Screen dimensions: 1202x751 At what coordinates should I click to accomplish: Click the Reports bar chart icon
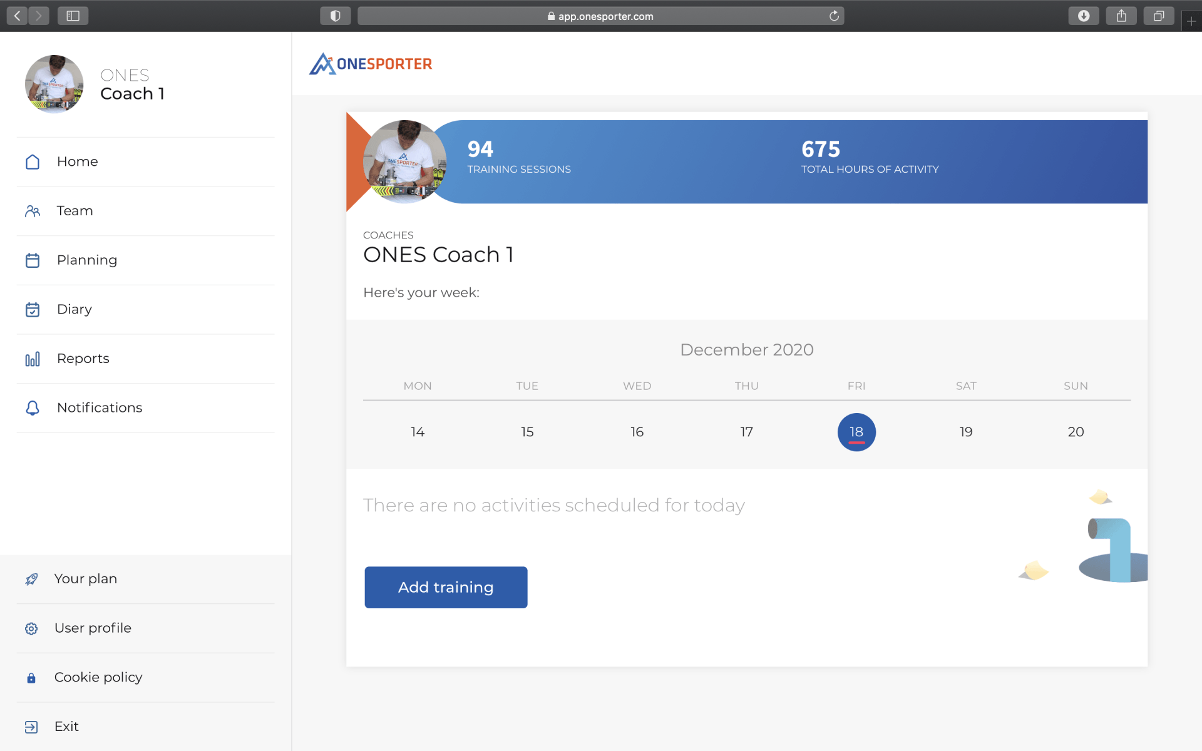point(33,359)
